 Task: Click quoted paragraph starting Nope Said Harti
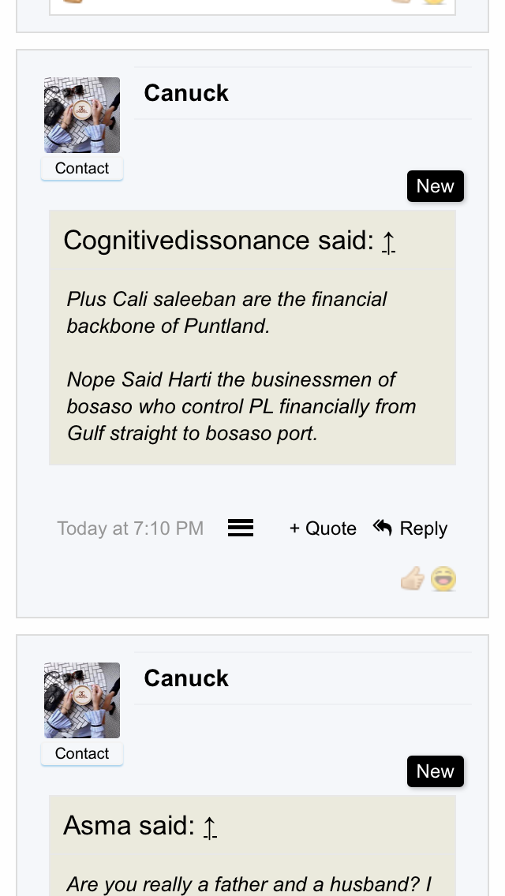coord(241,406)
